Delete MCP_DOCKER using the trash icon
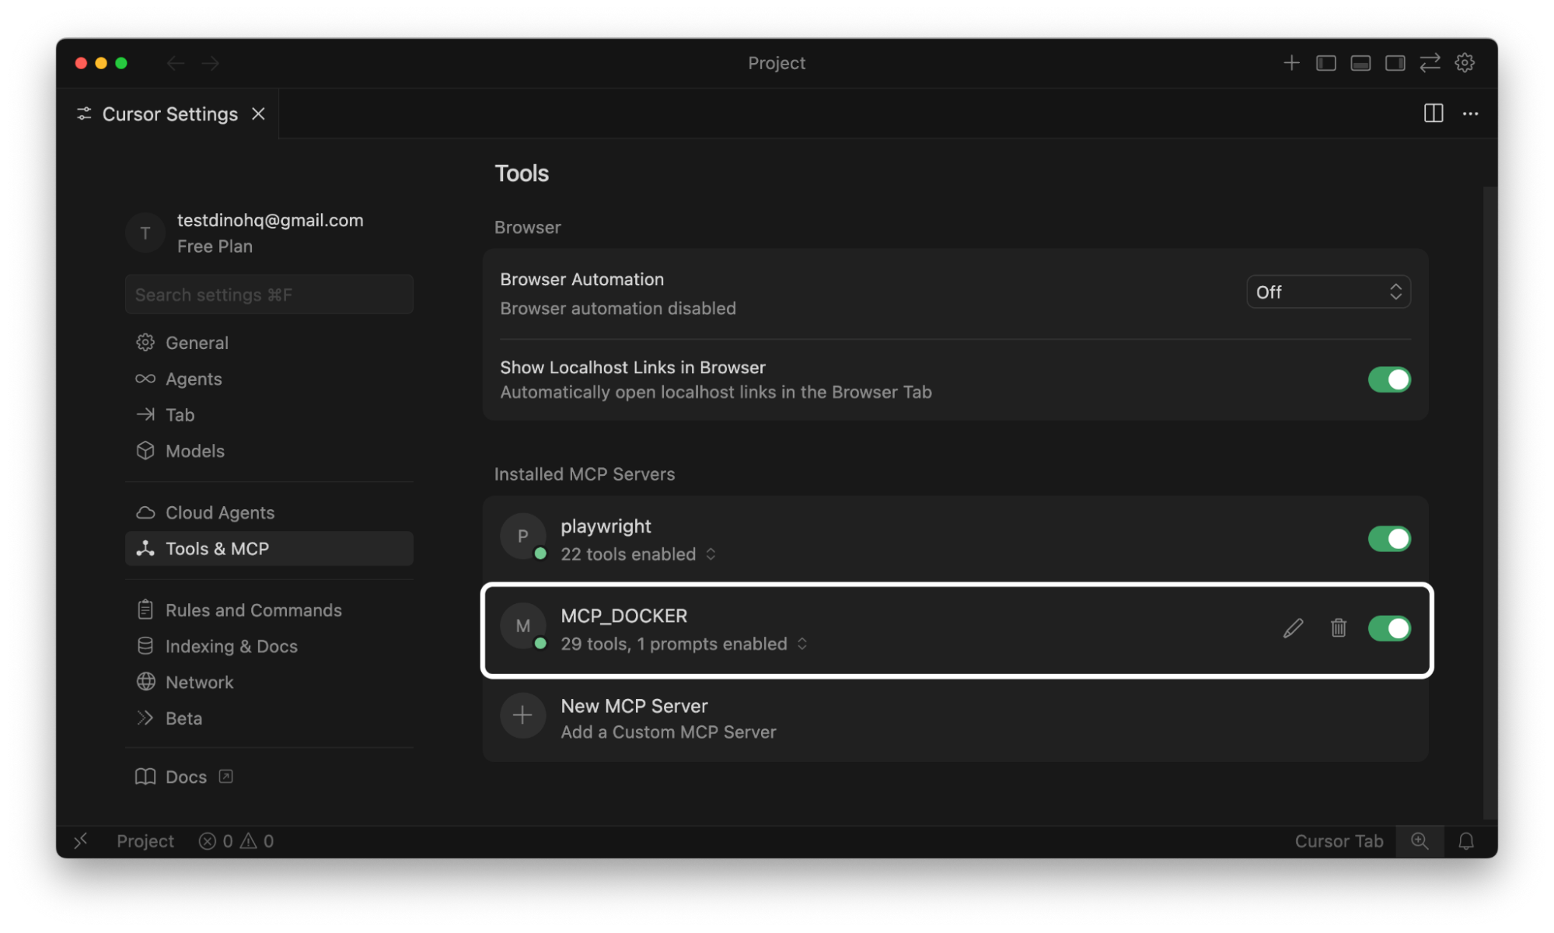This screenshot has width=1554, height=933. pos(1338,628)
